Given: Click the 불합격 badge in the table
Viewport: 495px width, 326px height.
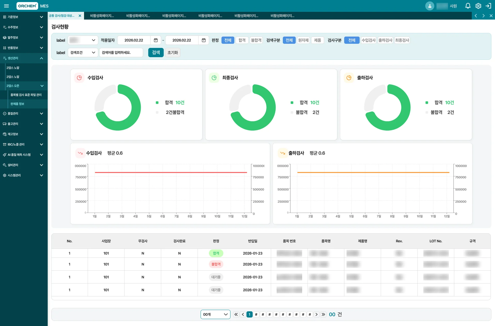Looking at the screenshot, I should pos(216,264).
